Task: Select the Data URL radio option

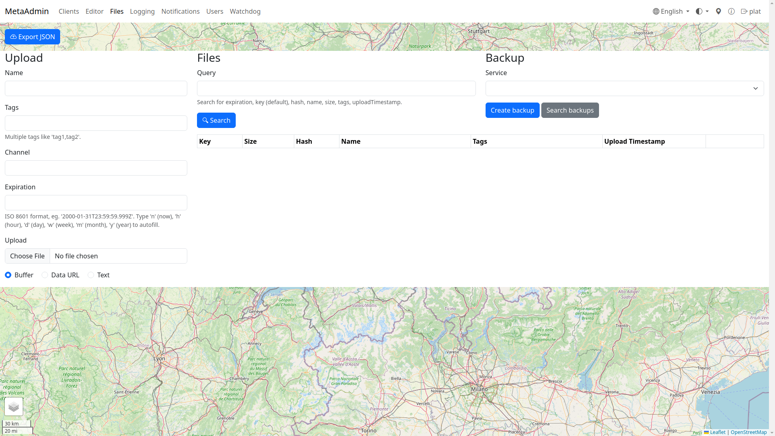Action: click(45, 275)
